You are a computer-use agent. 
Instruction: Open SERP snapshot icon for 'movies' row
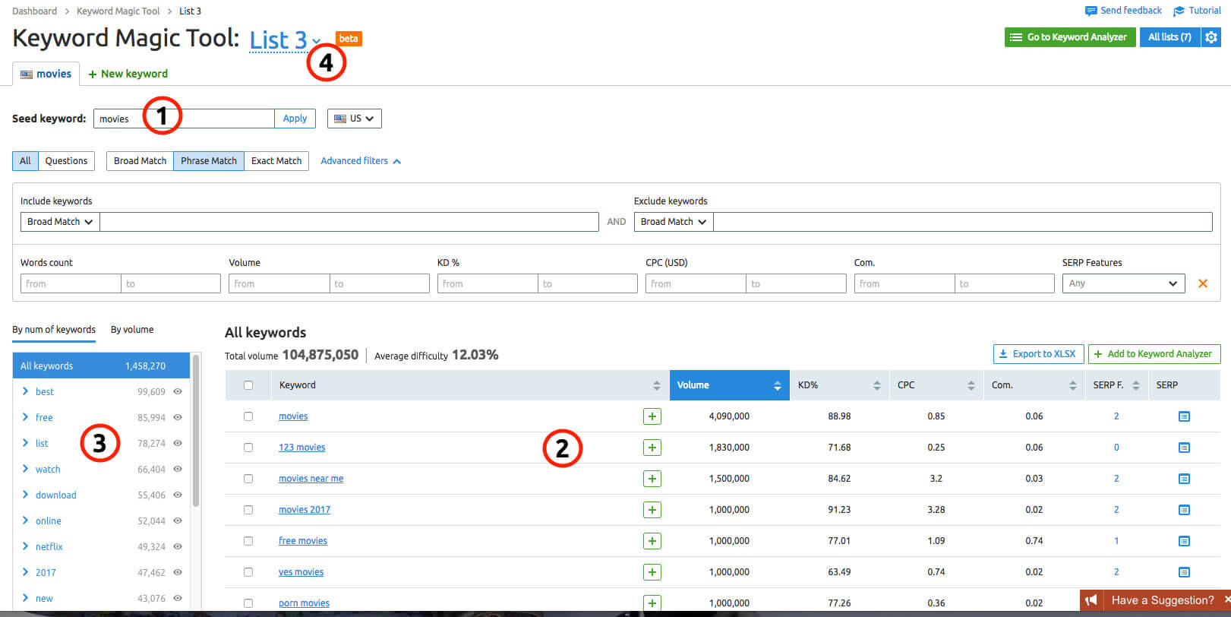coord(1183,416)
